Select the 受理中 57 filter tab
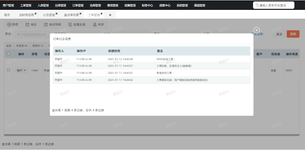The image size is (305, 150). pos(38,46)
